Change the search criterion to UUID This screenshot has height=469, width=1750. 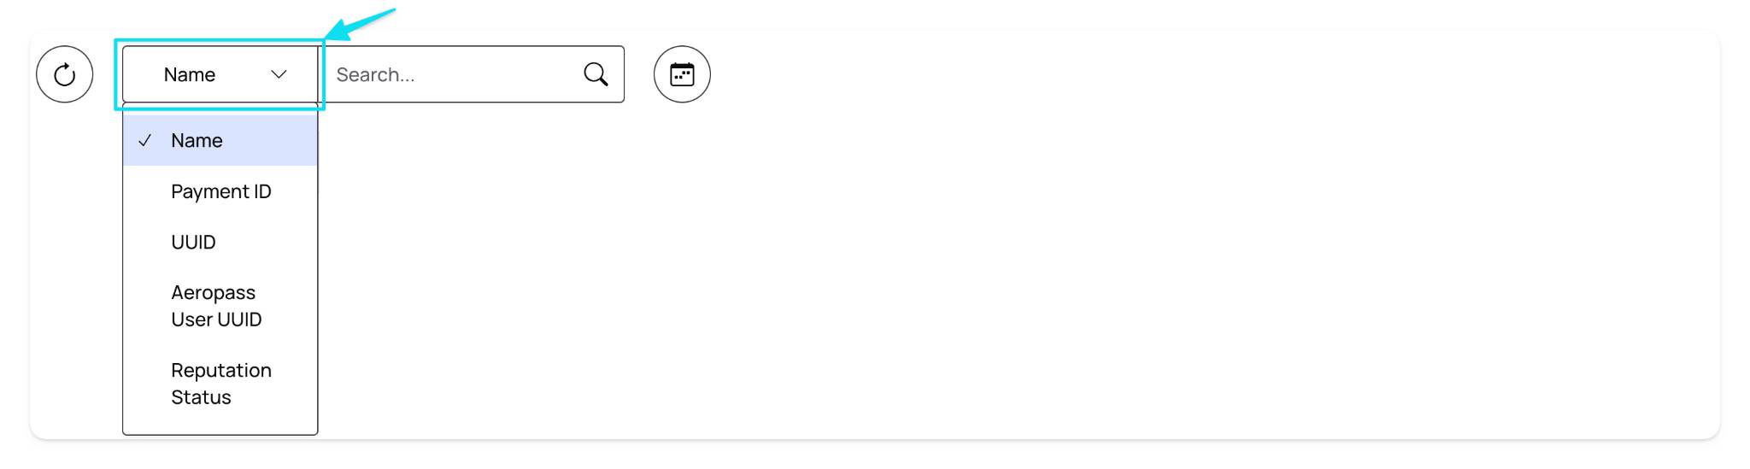pyautogui.click(x=220, y=242)
